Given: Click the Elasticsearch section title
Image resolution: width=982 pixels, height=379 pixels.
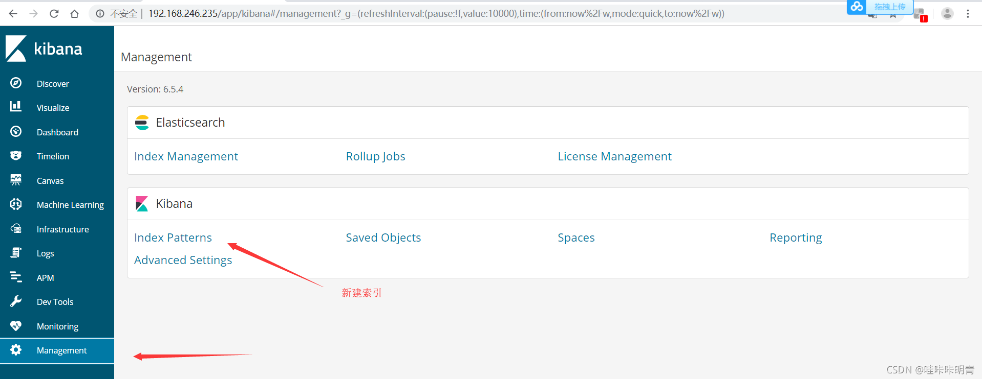Looking at the screenshot, I should coord(190,123).
